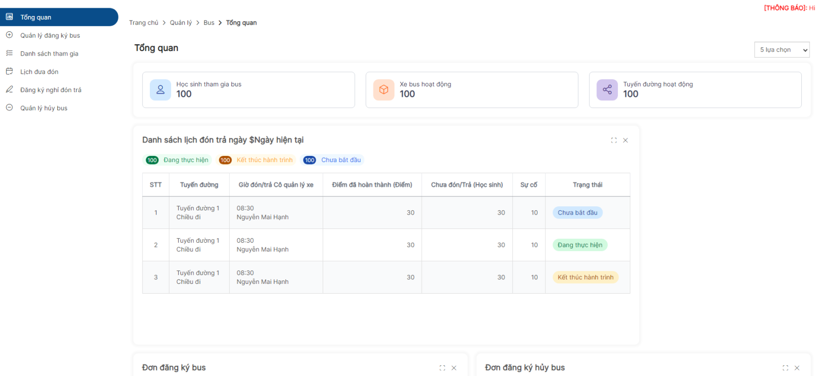Expand the Đơn đăng ký bus panel fullscreen
This screenshot has height=376, width=824.
pyautogui.click(x=442, y=368)
